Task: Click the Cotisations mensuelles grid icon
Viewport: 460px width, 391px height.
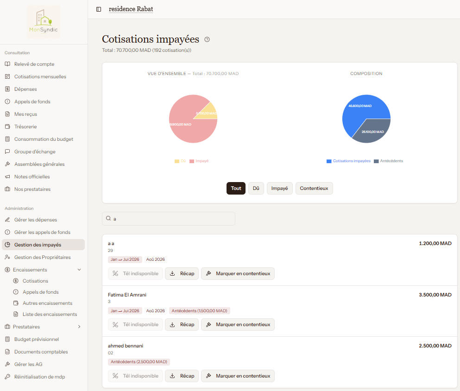Action: pyautogui.click(x=7, y=76)
